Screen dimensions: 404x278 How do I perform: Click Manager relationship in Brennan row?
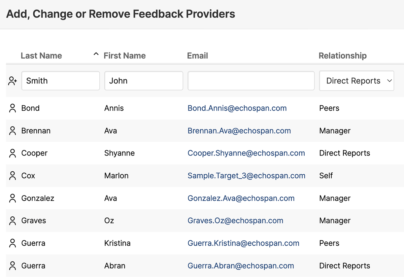pos(335,131)
